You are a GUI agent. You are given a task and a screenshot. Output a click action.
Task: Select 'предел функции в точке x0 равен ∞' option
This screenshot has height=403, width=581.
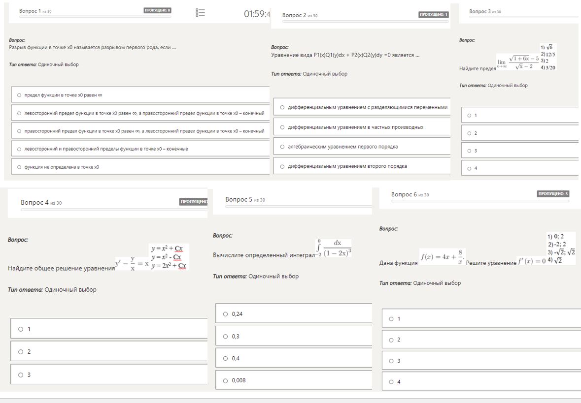point(19,95)
